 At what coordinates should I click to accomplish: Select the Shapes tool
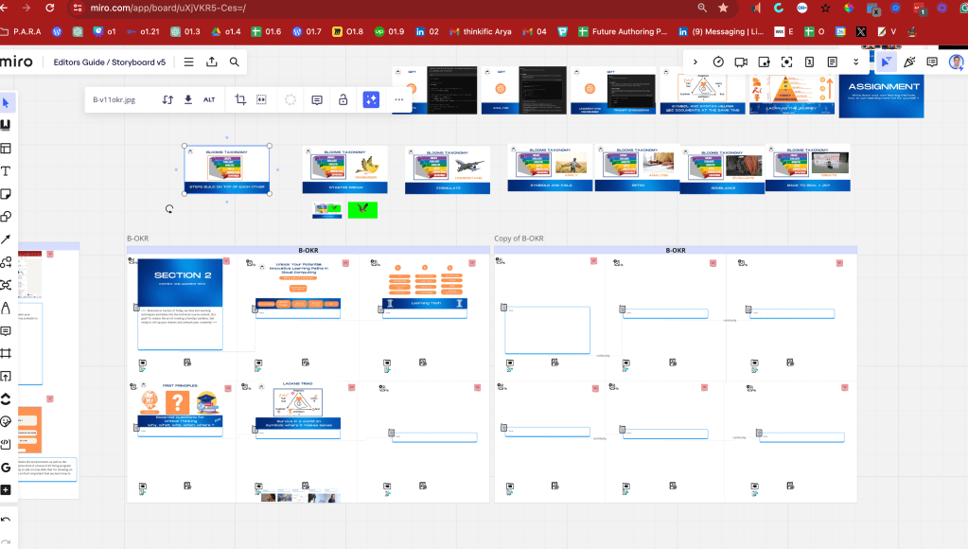6,217
